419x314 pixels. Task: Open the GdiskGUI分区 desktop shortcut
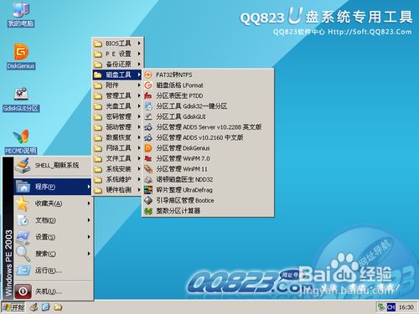21,99
